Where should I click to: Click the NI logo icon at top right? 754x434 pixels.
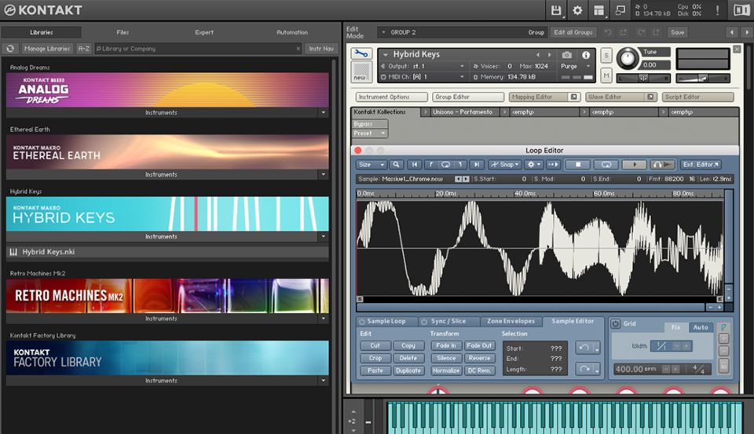(x=741, y=10)
